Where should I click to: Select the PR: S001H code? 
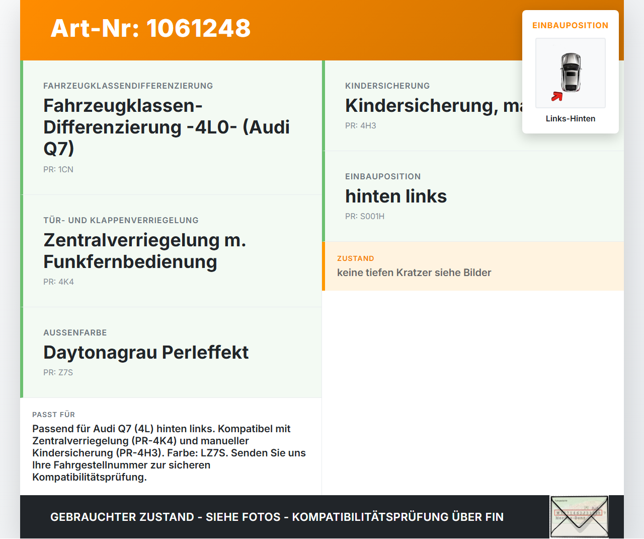point(365,216)
